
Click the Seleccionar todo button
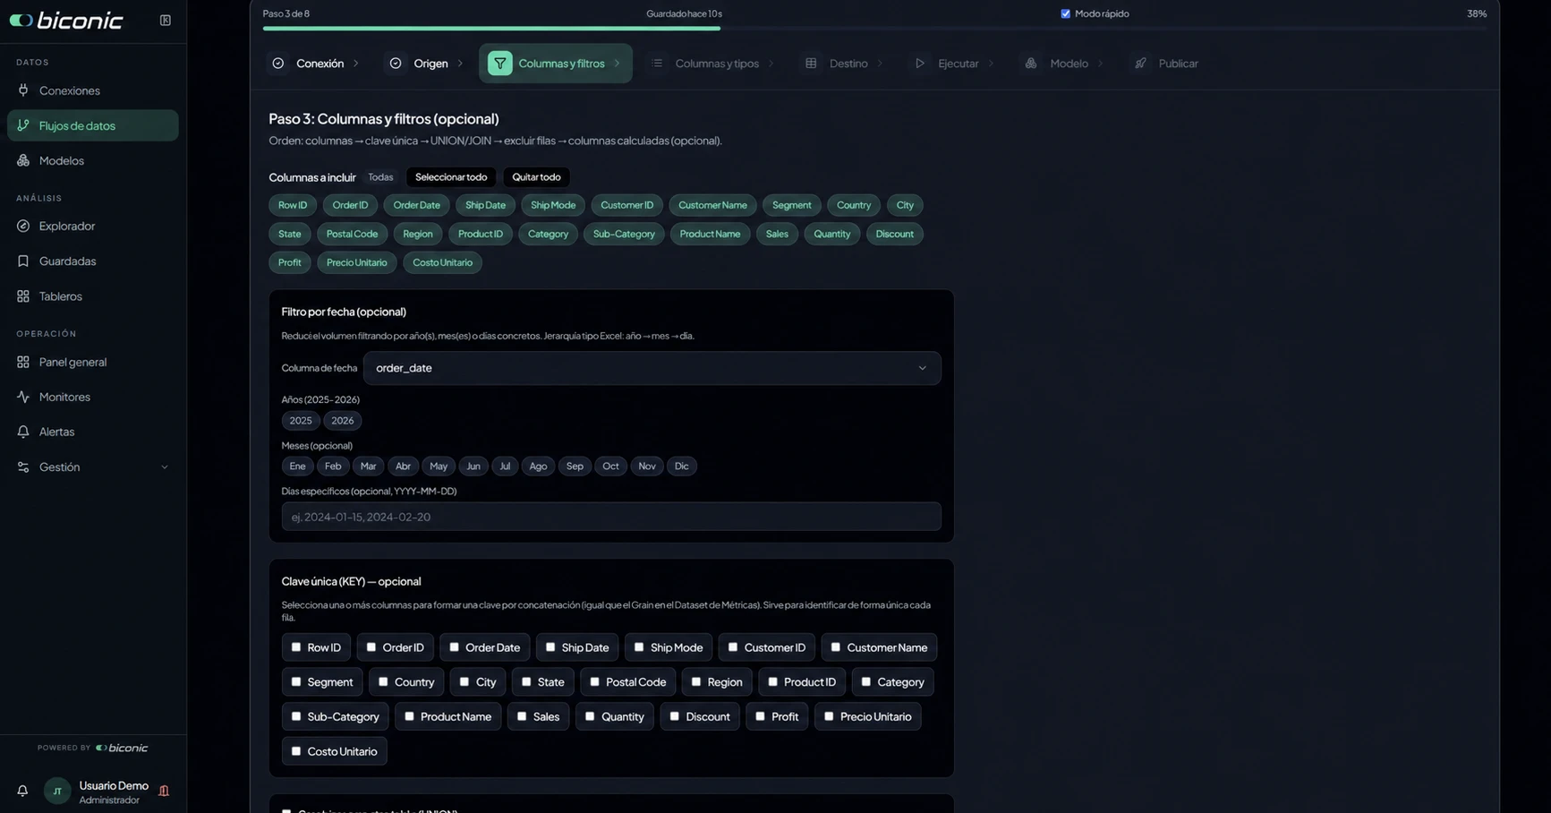click(451, 177)
